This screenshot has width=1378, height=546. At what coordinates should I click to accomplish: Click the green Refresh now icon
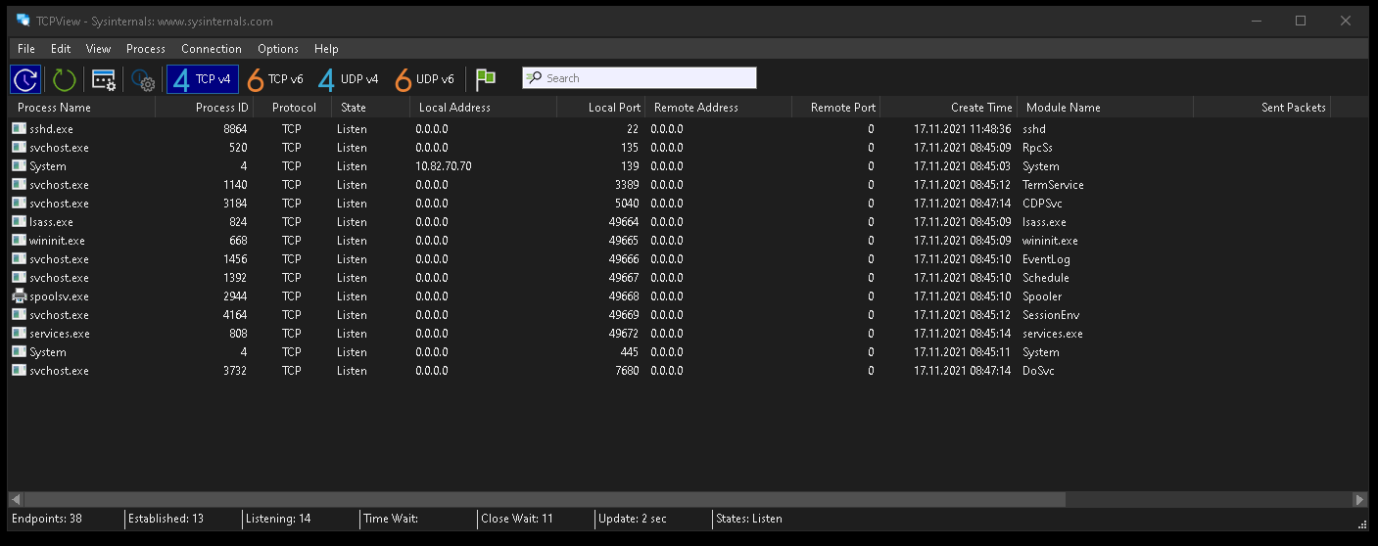[x=64, y=79]
